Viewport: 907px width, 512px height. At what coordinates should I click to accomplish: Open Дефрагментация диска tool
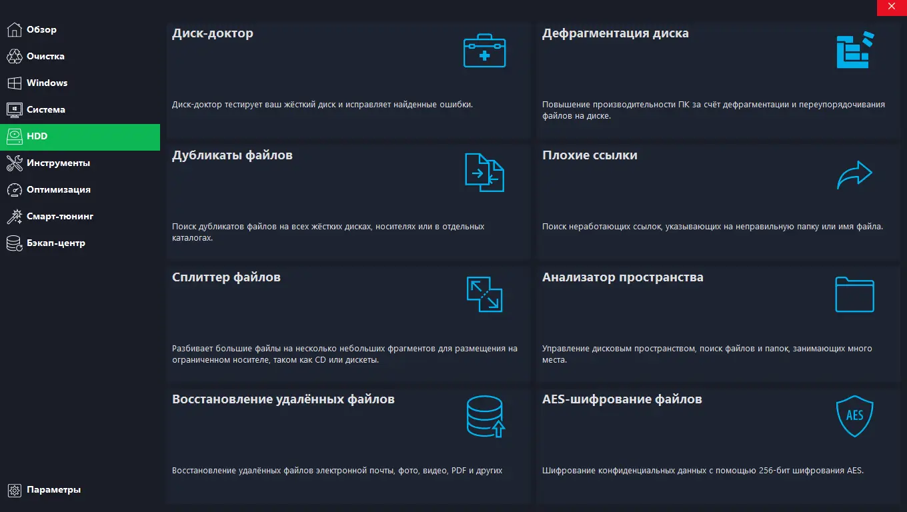[x=718, y=79]
